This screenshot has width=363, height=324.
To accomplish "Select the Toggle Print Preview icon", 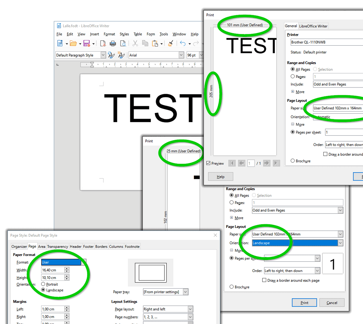I will 123,43.
